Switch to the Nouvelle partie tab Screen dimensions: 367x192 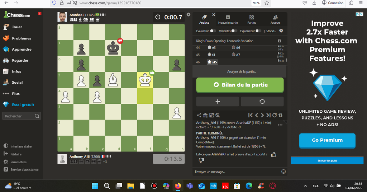(x=228, y=19)
